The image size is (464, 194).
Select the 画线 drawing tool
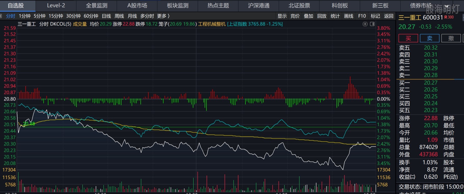[x=348, y=16]
